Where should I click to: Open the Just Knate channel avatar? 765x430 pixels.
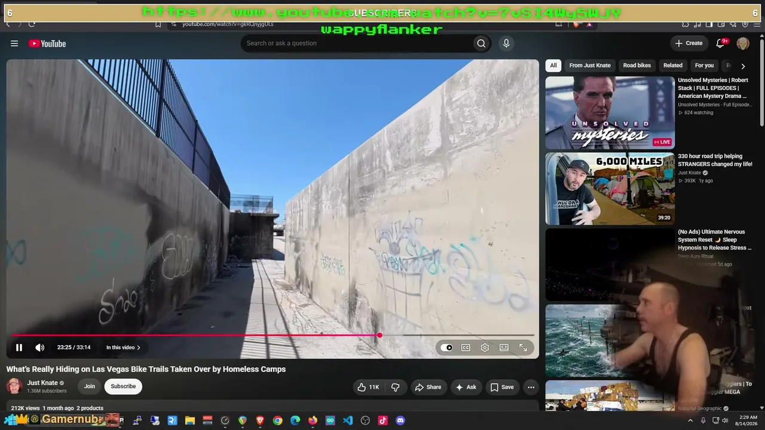pyautogui.click(x=14, y=386)
